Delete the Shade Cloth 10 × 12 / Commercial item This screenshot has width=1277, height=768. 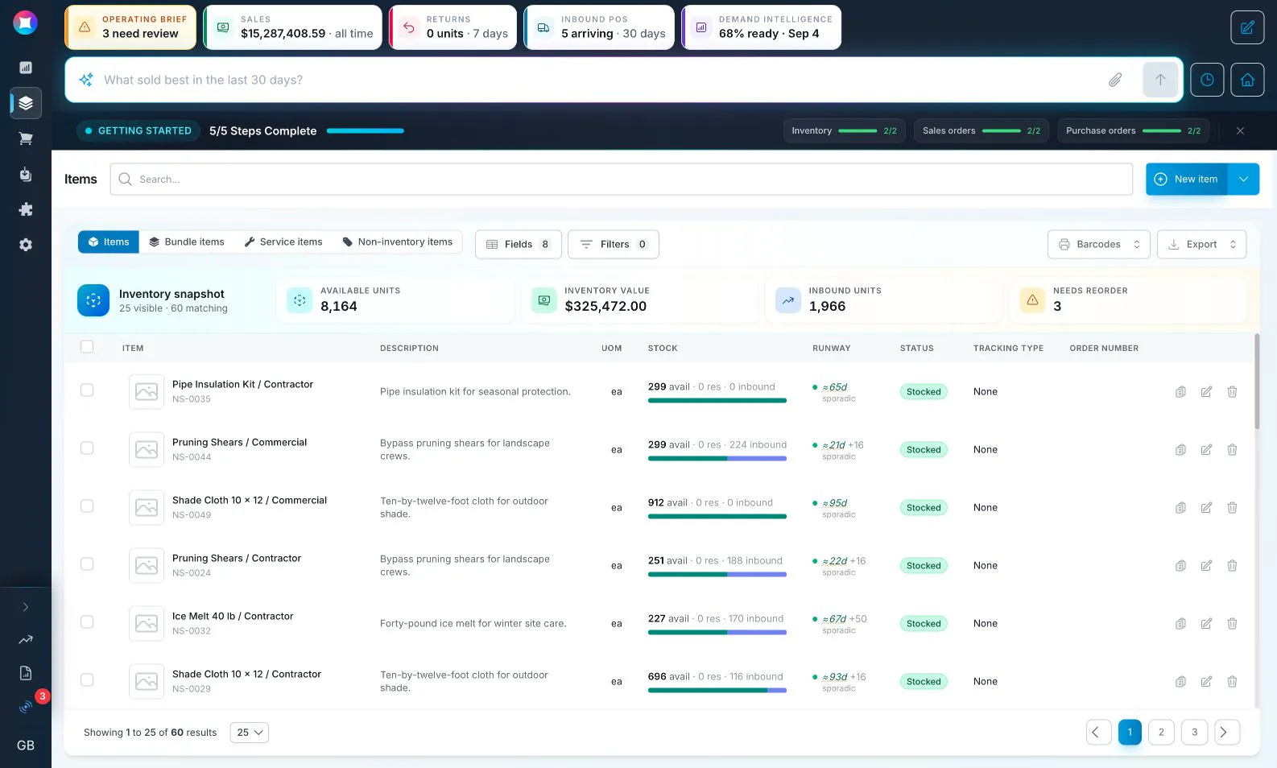tap(1232, 508)
